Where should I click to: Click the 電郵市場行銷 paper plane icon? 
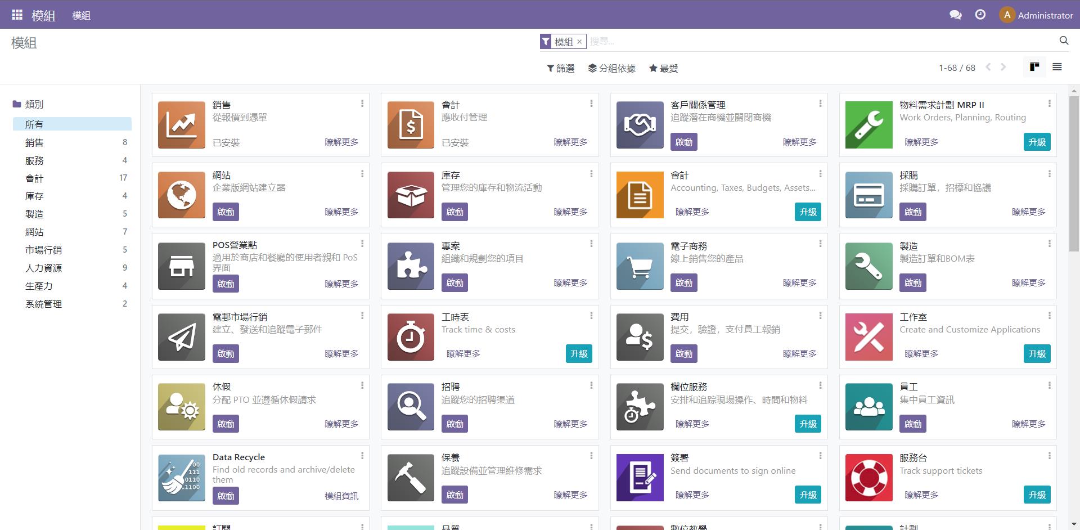click(x=181, y=336)
